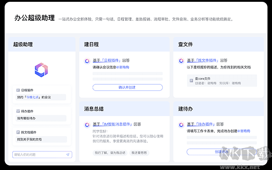272x170 pixels.
Task: Focus the 请输入你的问题 input field
Action: pyautogui.click(x=42, y=155)
